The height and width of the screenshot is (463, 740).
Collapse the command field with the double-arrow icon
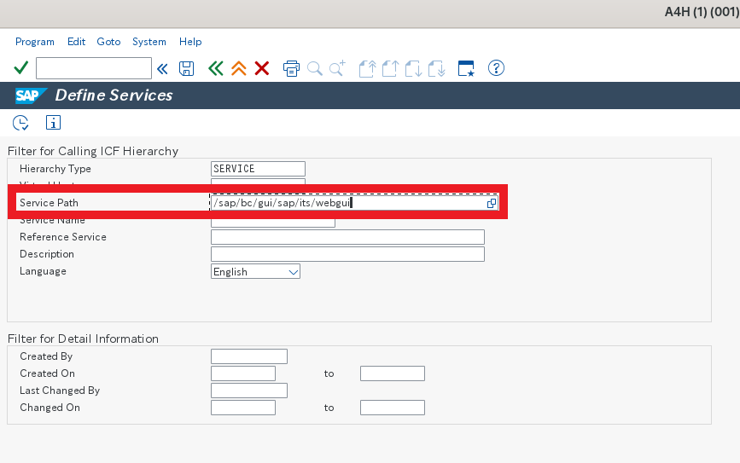tap(162, 69)
